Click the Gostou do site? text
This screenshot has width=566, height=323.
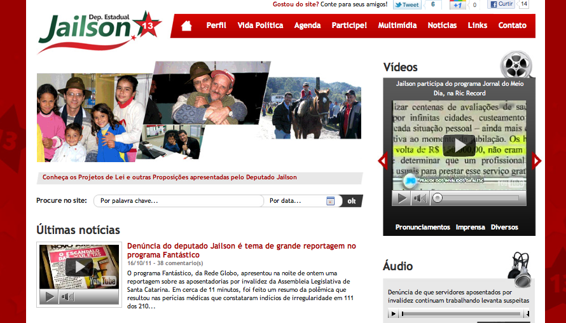coord(296,4)
